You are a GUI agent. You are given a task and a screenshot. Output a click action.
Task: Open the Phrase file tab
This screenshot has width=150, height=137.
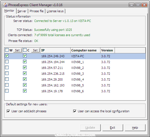click(x=37, y=11)
